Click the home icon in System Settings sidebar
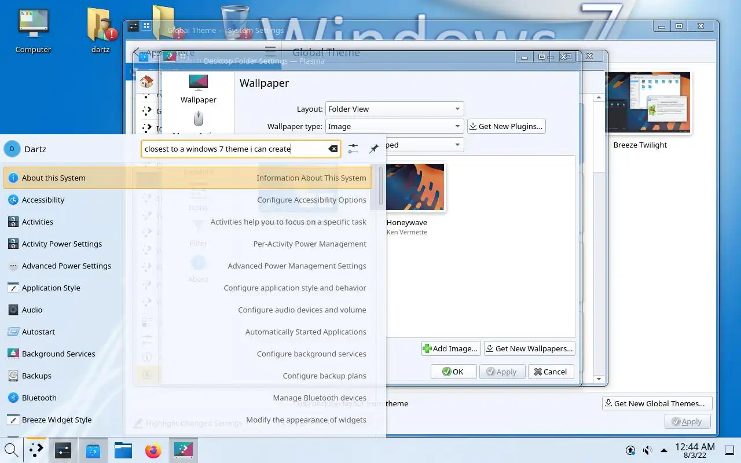The height and width of the screenshot is (463, 741). point(147,82)
